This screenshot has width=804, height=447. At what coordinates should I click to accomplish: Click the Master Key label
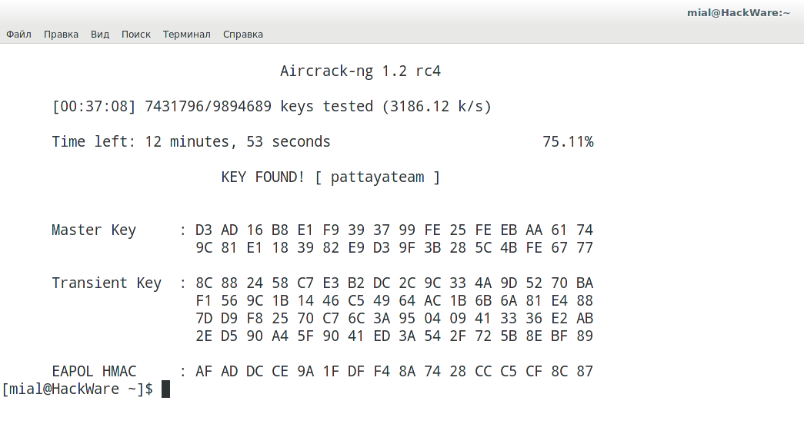click(94, 230)
